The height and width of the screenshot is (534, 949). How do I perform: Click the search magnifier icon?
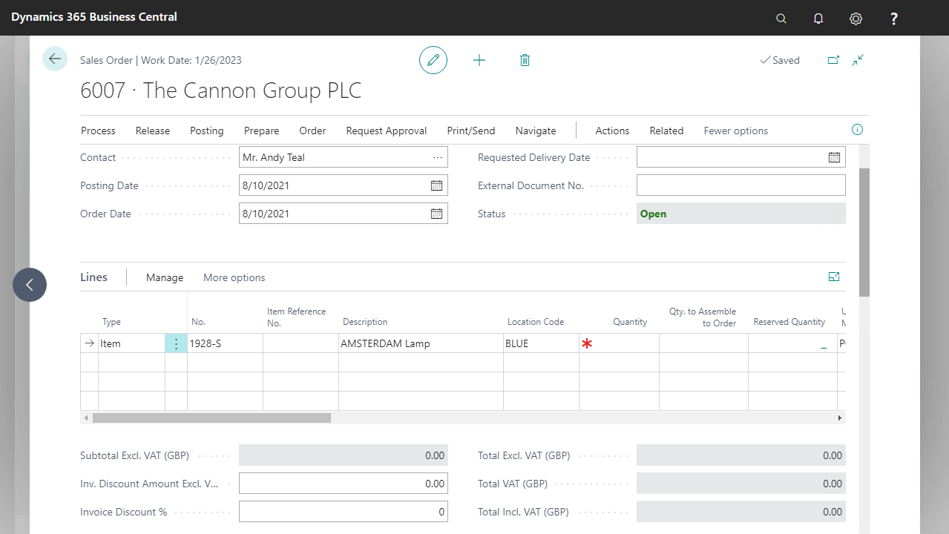pyautogui.click(x=781, y=18)
